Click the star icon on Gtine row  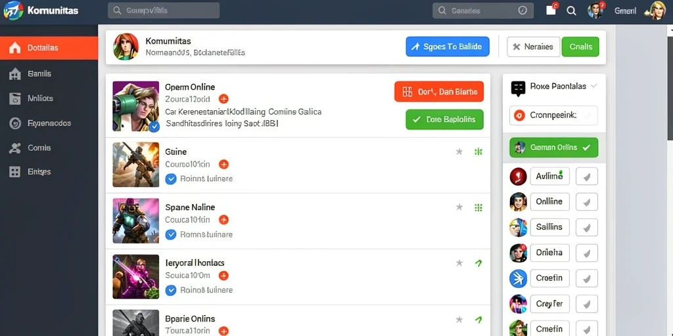click(459, 152)
